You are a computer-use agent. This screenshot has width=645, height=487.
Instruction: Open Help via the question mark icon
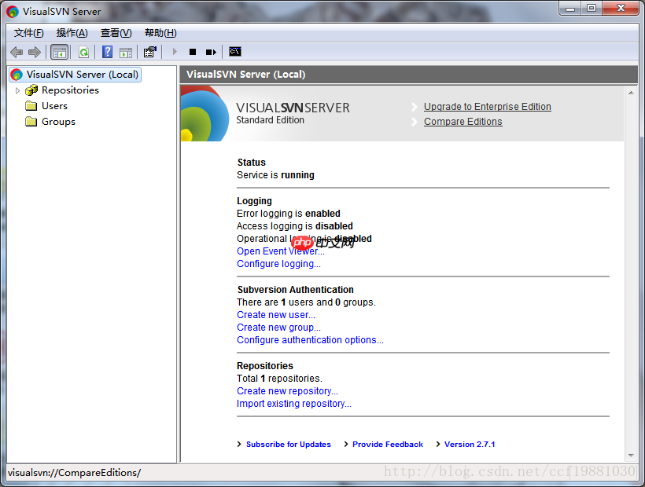tap(107, 52)
